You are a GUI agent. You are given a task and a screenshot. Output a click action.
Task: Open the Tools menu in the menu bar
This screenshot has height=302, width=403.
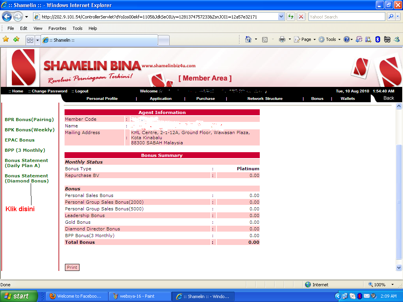(x=78, y=28)
